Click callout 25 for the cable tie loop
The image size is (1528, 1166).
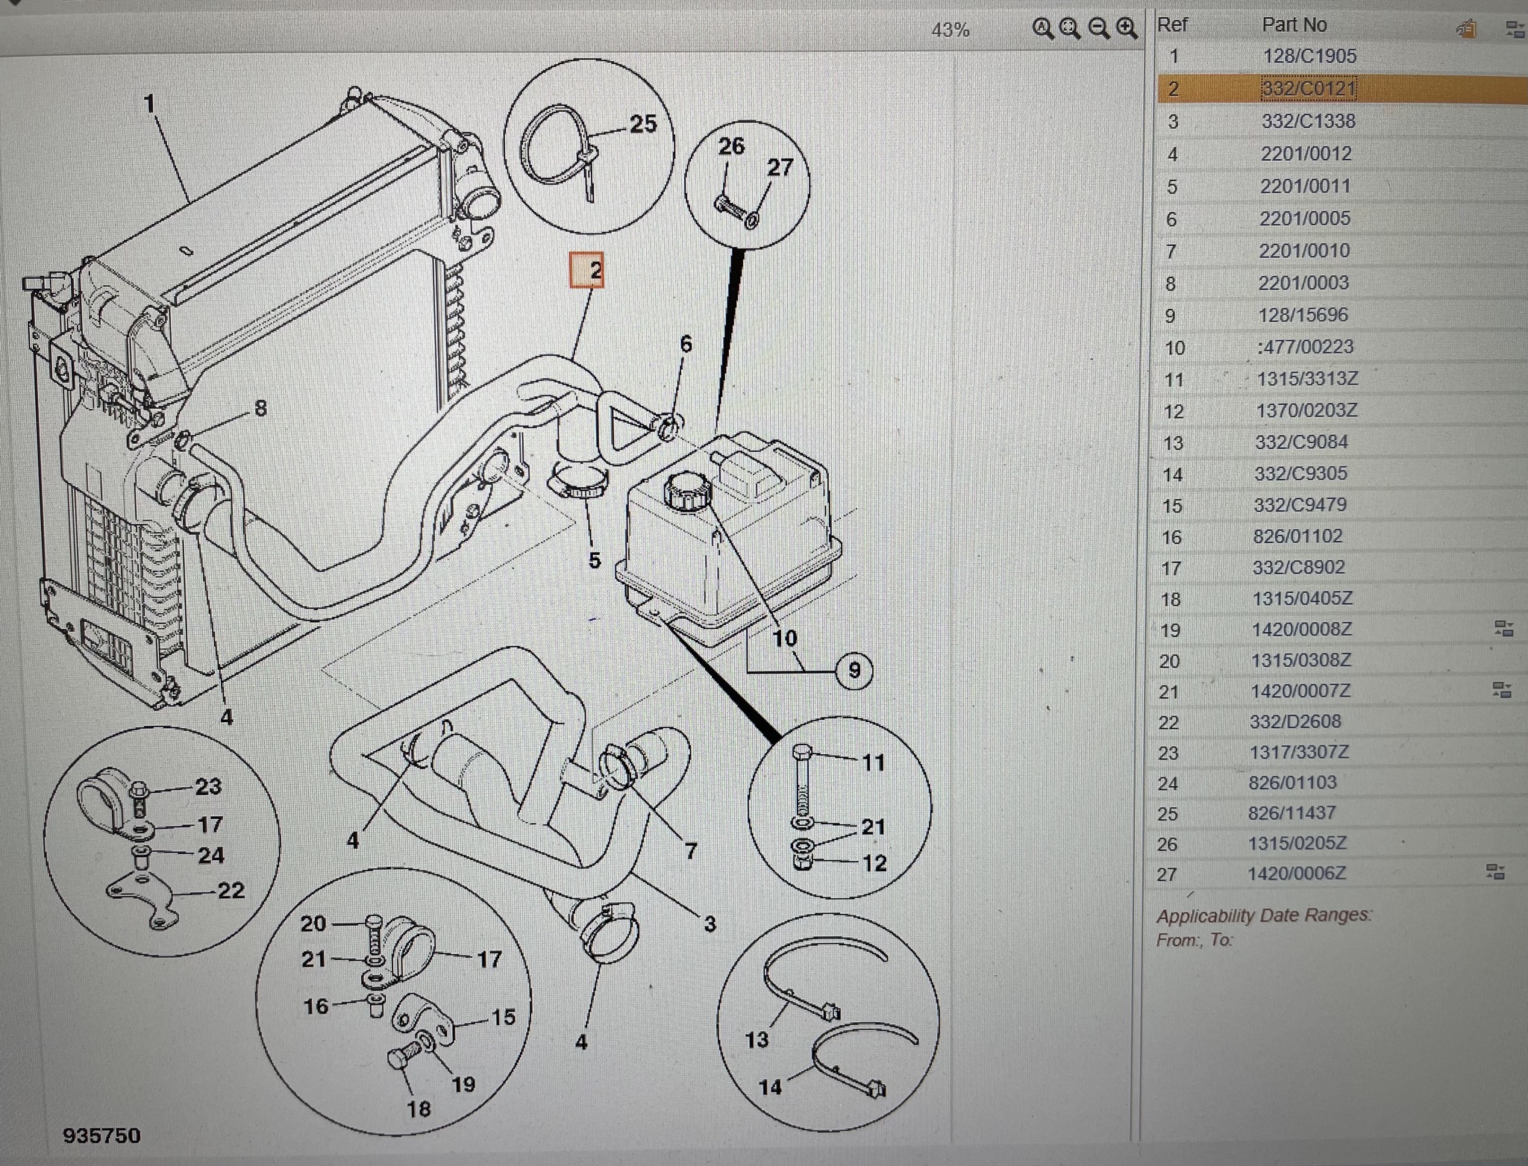pyautogui.click(x=643, y=124)
